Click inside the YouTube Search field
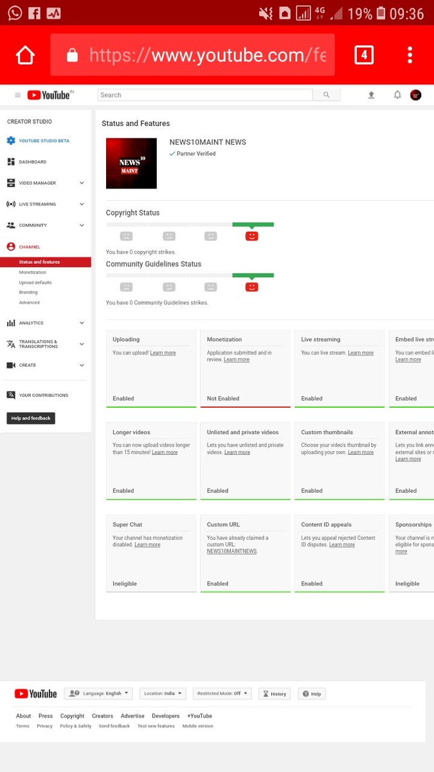 click(x=205, y=95)
